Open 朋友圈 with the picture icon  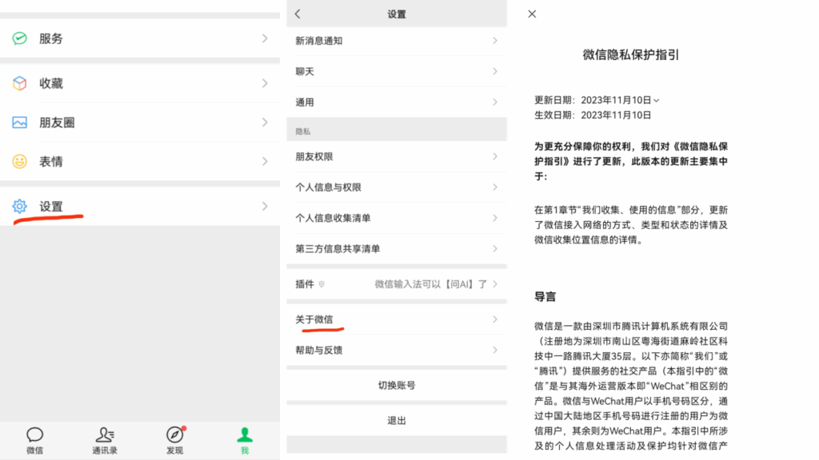pyautogui.click(x=18, y=122)
